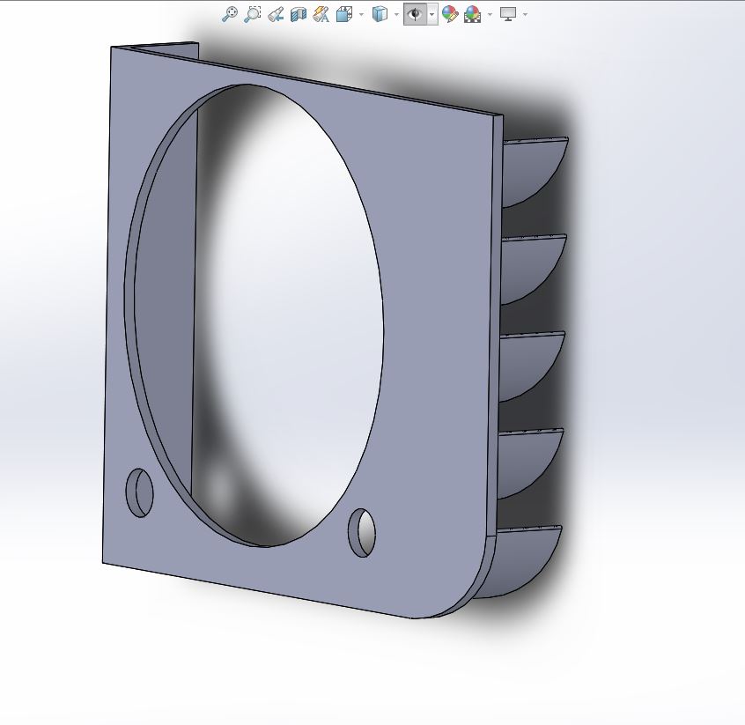Open the Hide/Show Items dropdown arrow
This screenshot has height=725, width=745.
pyautogui.click(x=432, y=15)
